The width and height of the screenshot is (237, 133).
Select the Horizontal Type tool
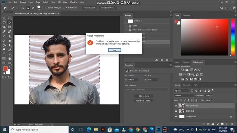pyautogui.click(x=4, y=54)
